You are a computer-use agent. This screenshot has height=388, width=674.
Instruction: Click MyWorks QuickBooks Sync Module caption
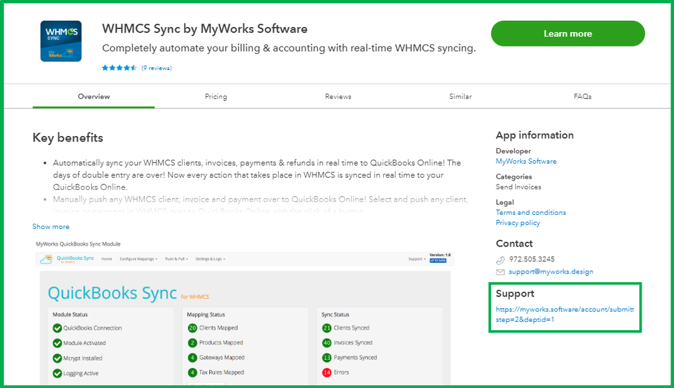(x=78, y=244)
